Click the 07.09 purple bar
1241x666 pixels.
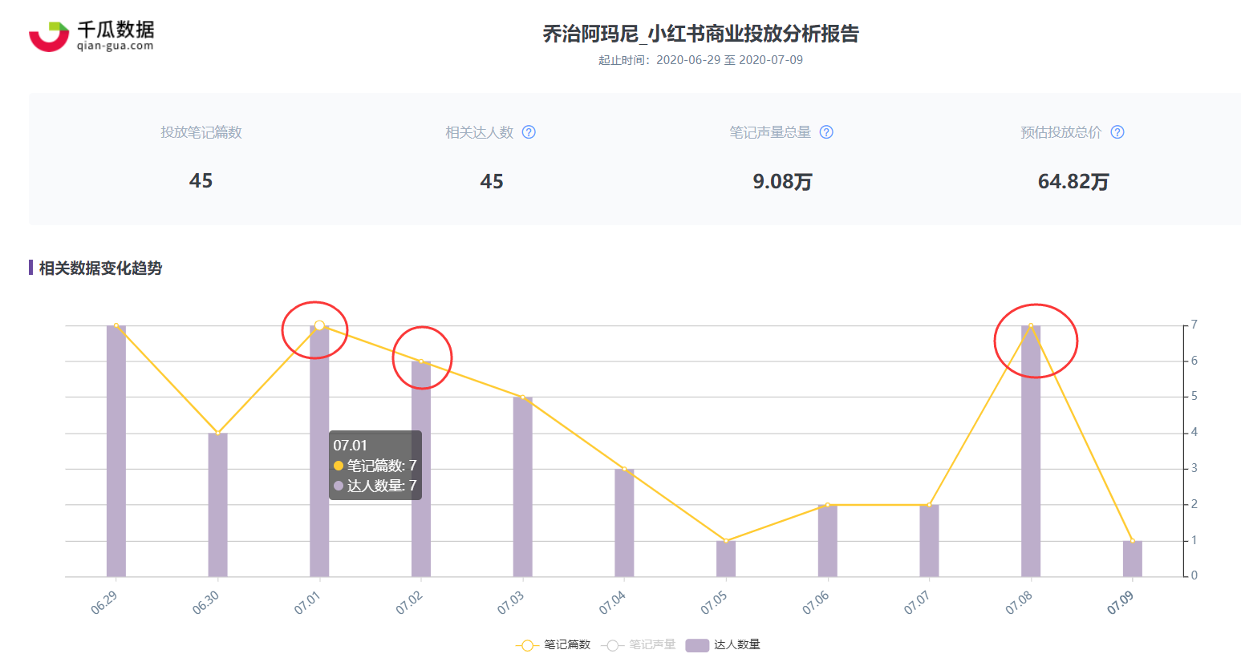click(x=1133, y=559)
